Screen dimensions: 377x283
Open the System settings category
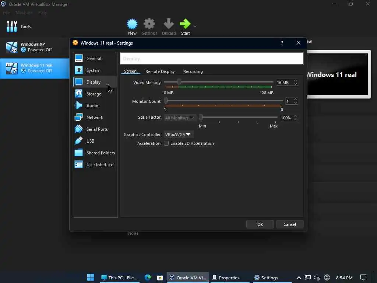pos(95,70)
